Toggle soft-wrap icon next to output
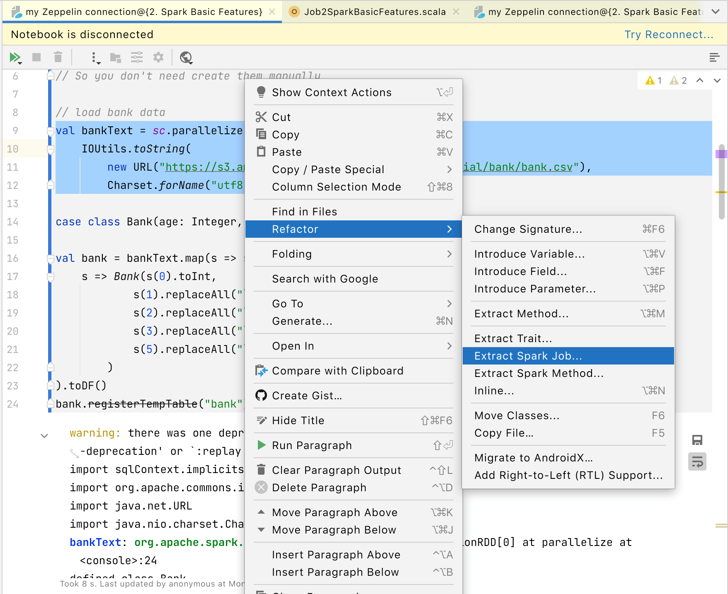 pyautogui.click(x=697, y=461)
